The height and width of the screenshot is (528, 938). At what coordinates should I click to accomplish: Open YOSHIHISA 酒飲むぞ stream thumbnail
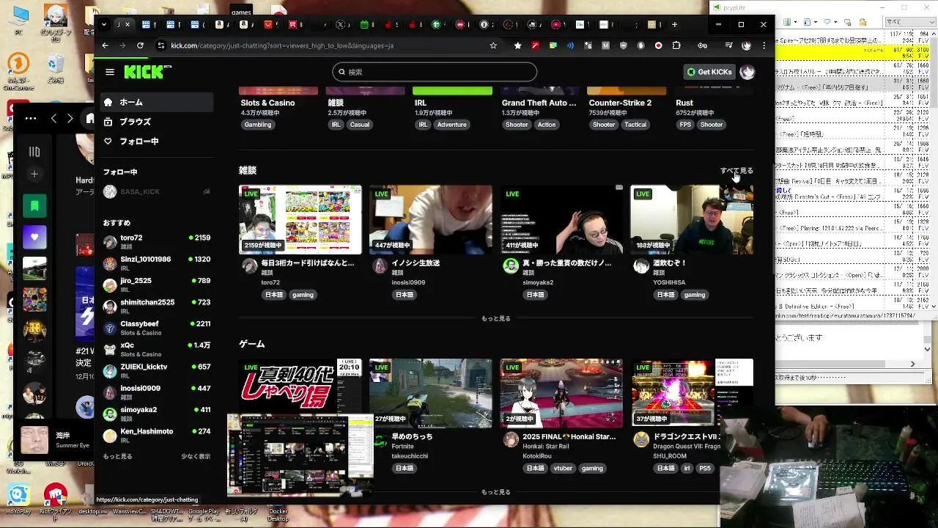pos(692,219)
